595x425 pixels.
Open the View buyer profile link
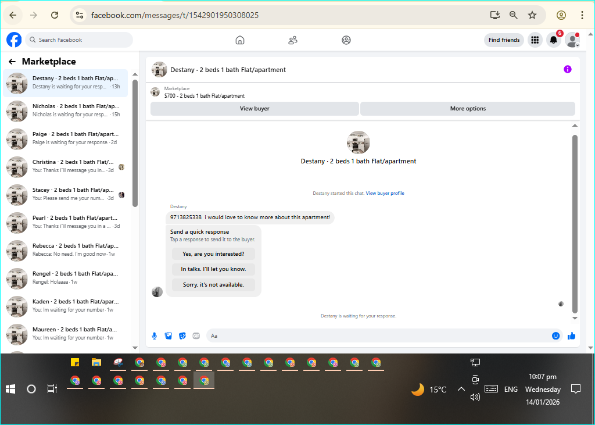[385, 193]
